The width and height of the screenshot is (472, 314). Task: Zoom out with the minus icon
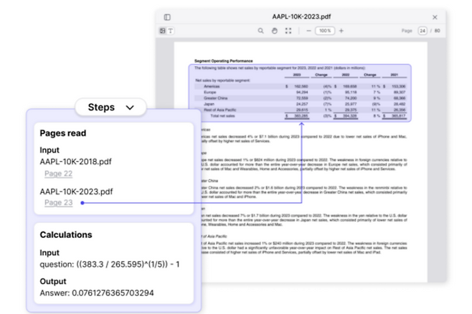coord(308,32)
